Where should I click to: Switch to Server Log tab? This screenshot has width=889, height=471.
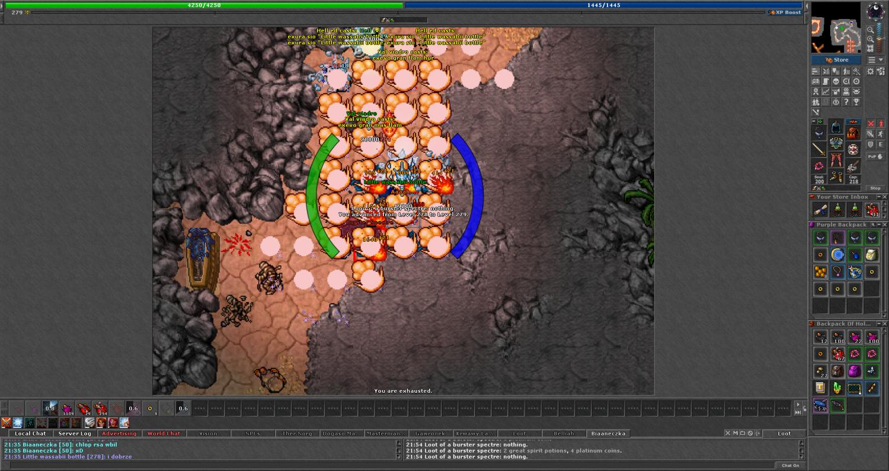pyautogui.click(x=75, y=434)
